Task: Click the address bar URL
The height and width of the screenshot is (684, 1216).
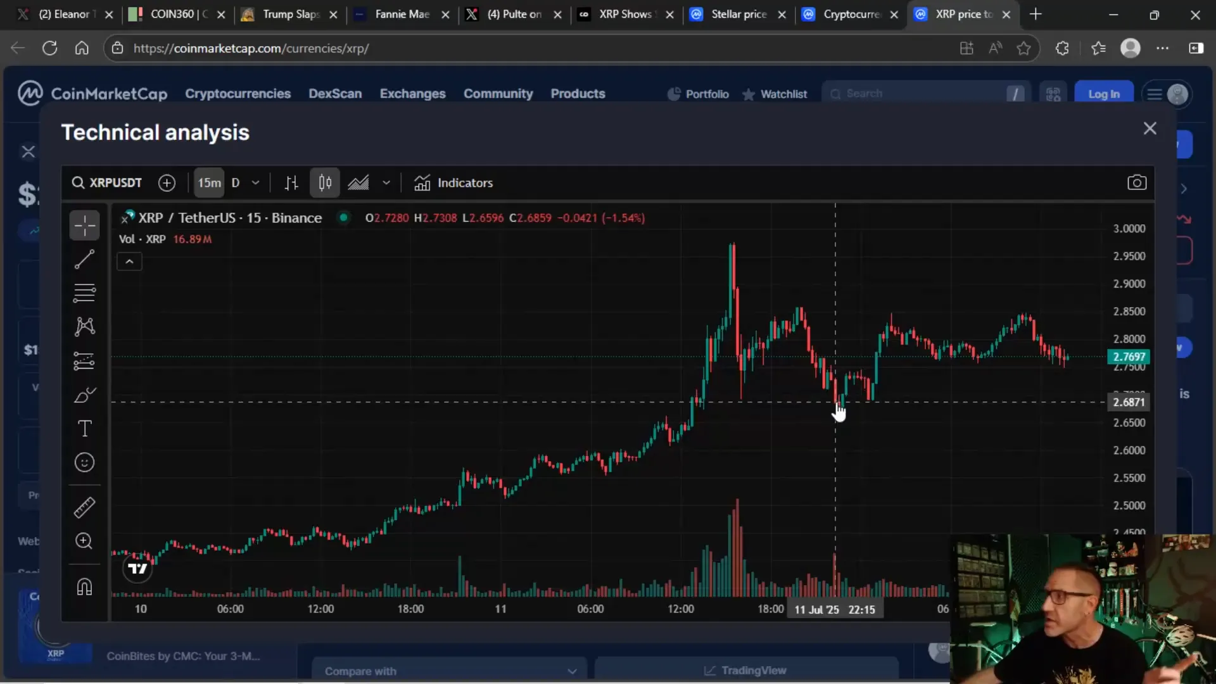Action: click(251, 48)
